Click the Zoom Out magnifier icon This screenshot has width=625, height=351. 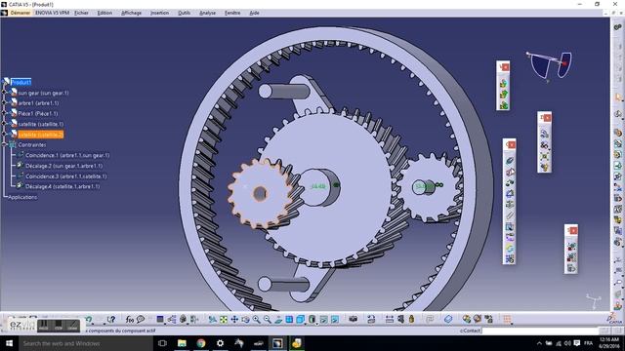[267, 319]
